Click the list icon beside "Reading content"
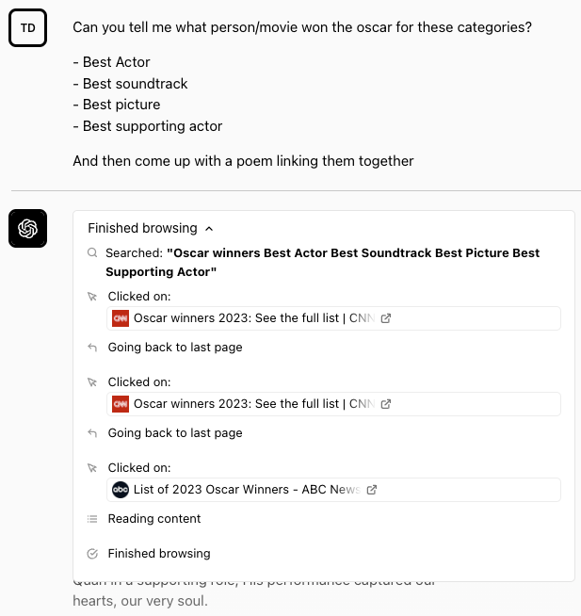581x616 pixels. tap(92, 519)
